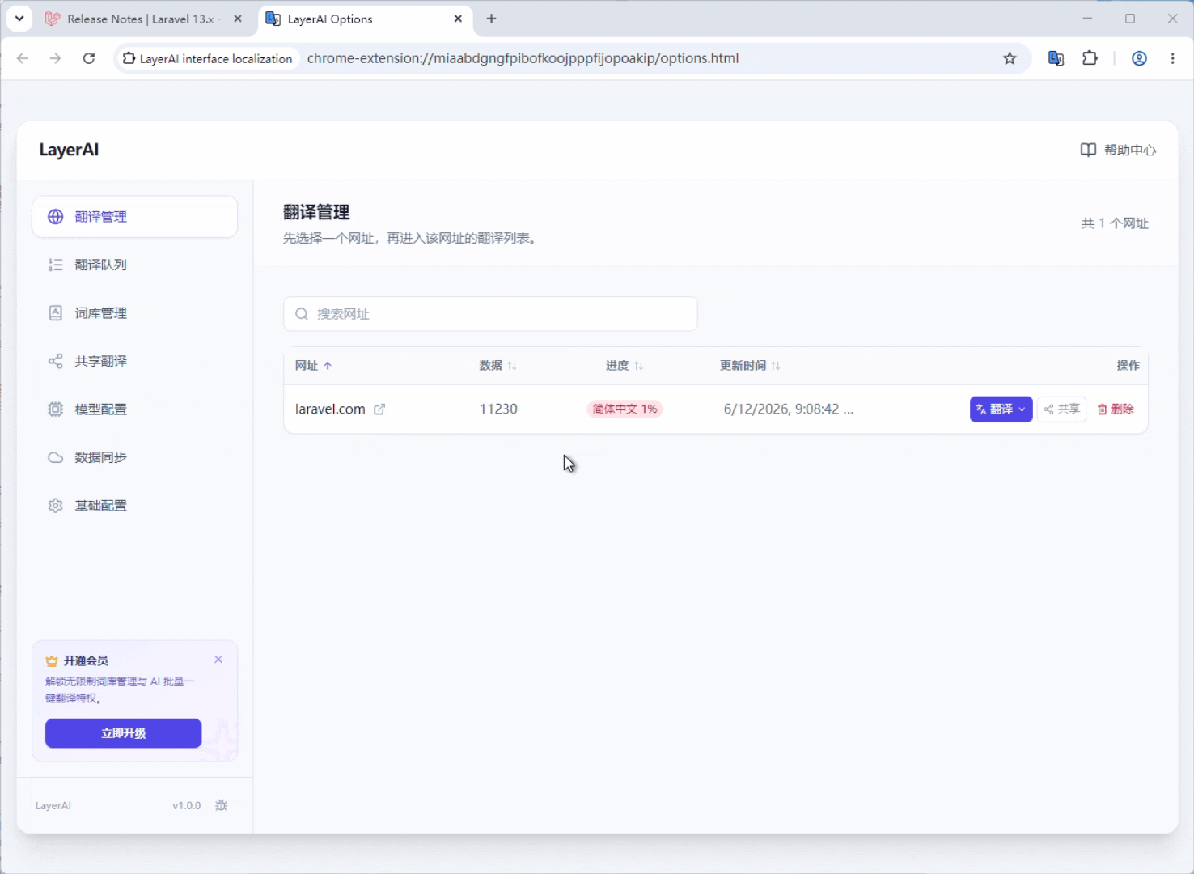Viewport: 1194px width, 874px height.
Task: Click the 操作 column header
Action: click(1128, 366)
